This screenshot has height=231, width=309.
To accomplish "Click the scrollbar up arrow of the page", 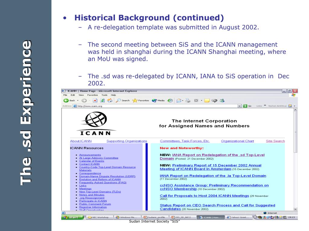I will coord(295,110).
